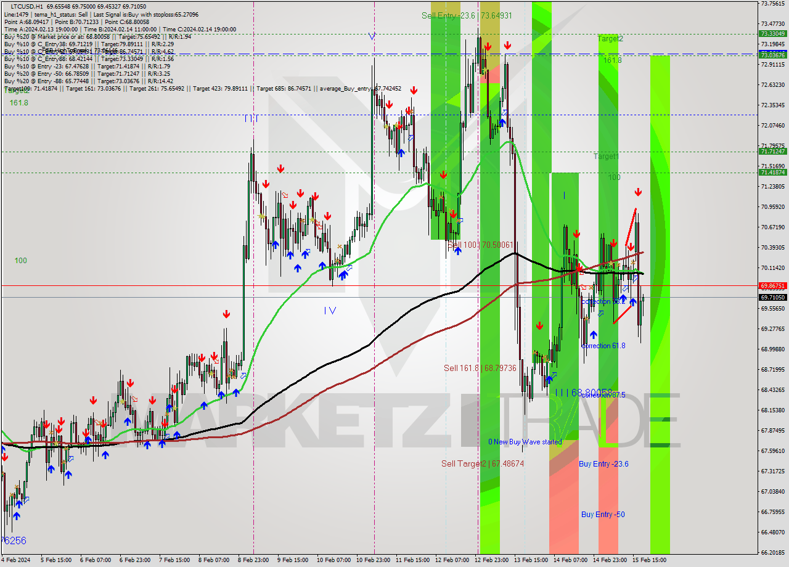
Task: Select the 'Buy %10 @ C_Entry88: 68.42144' line
Action: (89, 59)
